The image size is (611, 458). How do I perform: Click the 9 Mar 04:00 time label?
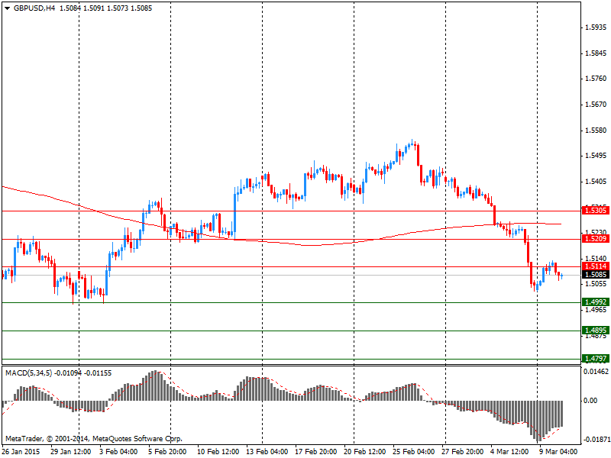point(558,452)
